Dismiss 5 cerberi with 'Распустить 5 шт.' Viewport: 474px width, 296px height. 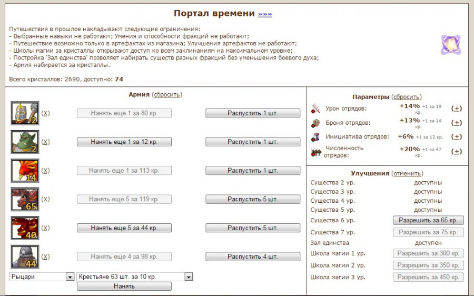[253, 199]
